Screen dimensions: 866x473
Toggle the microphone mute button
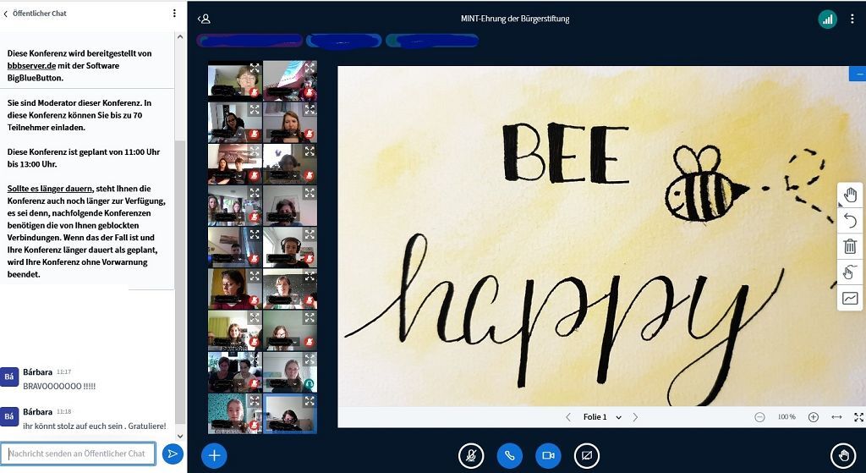(471, 455)
